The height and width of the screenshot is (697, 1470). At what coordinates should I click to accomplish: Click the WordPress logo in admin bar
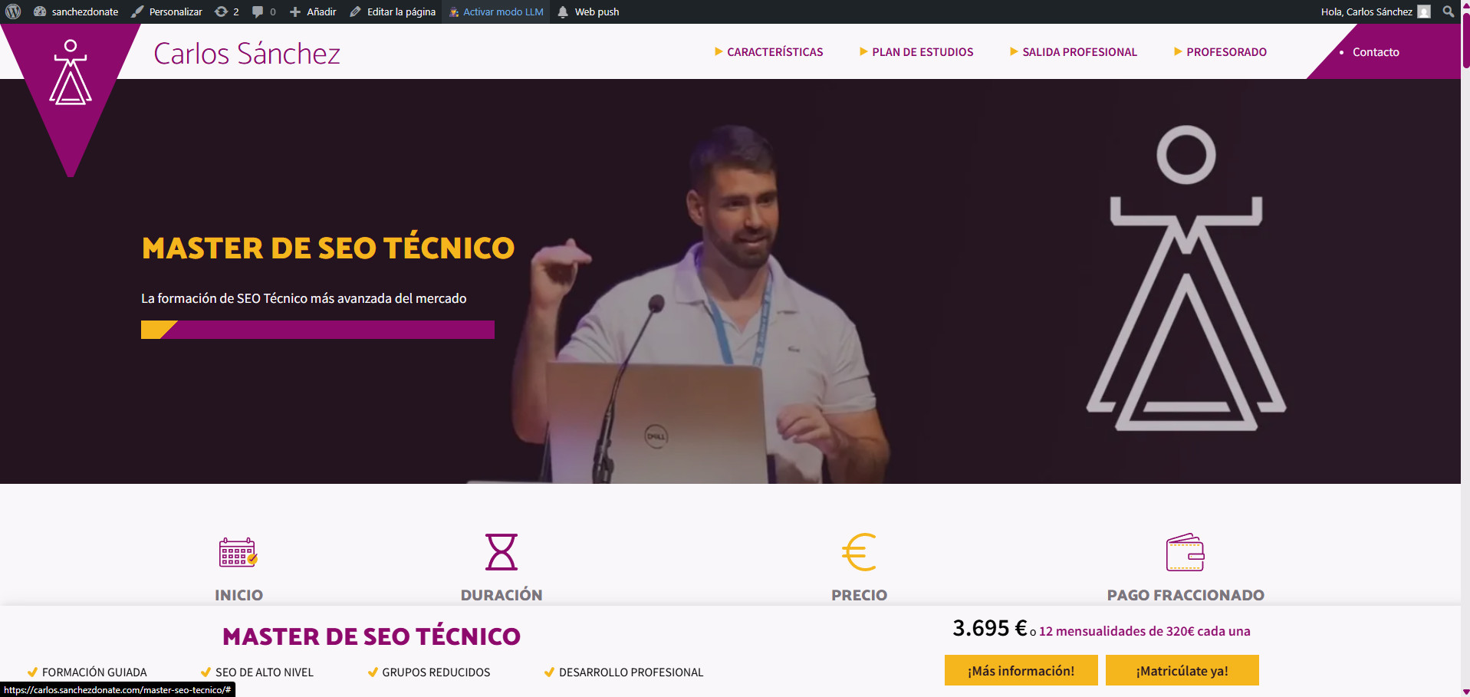click(13, 12)
